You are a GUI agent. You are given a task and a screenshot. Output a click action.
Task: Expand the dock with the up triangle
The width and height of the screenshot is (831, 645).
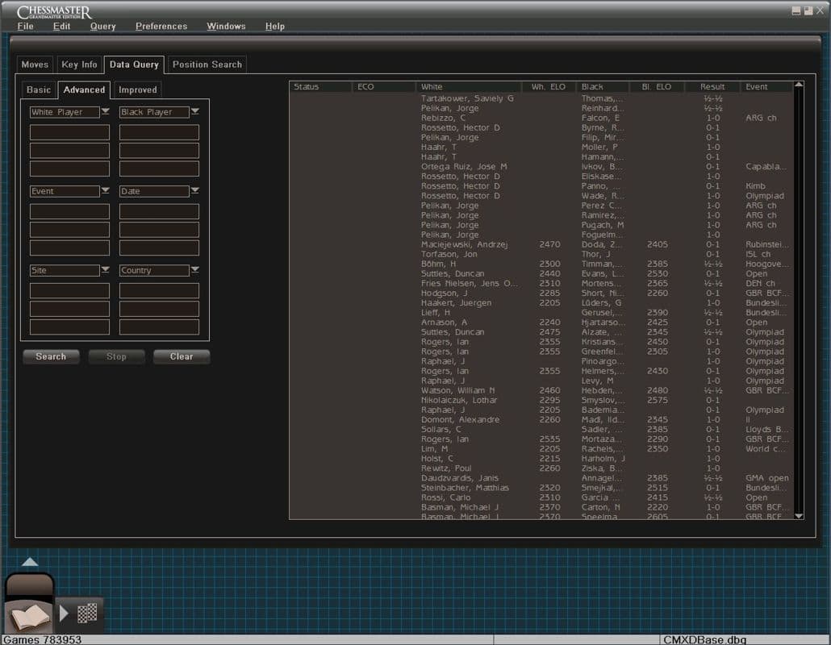click(x=30, y=562)
